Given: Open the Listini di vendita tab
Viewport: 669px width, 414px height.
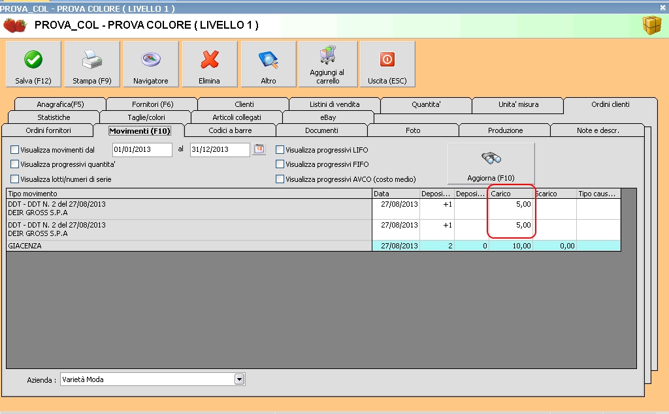Looking at the screenshot, I should click(334, 104).
